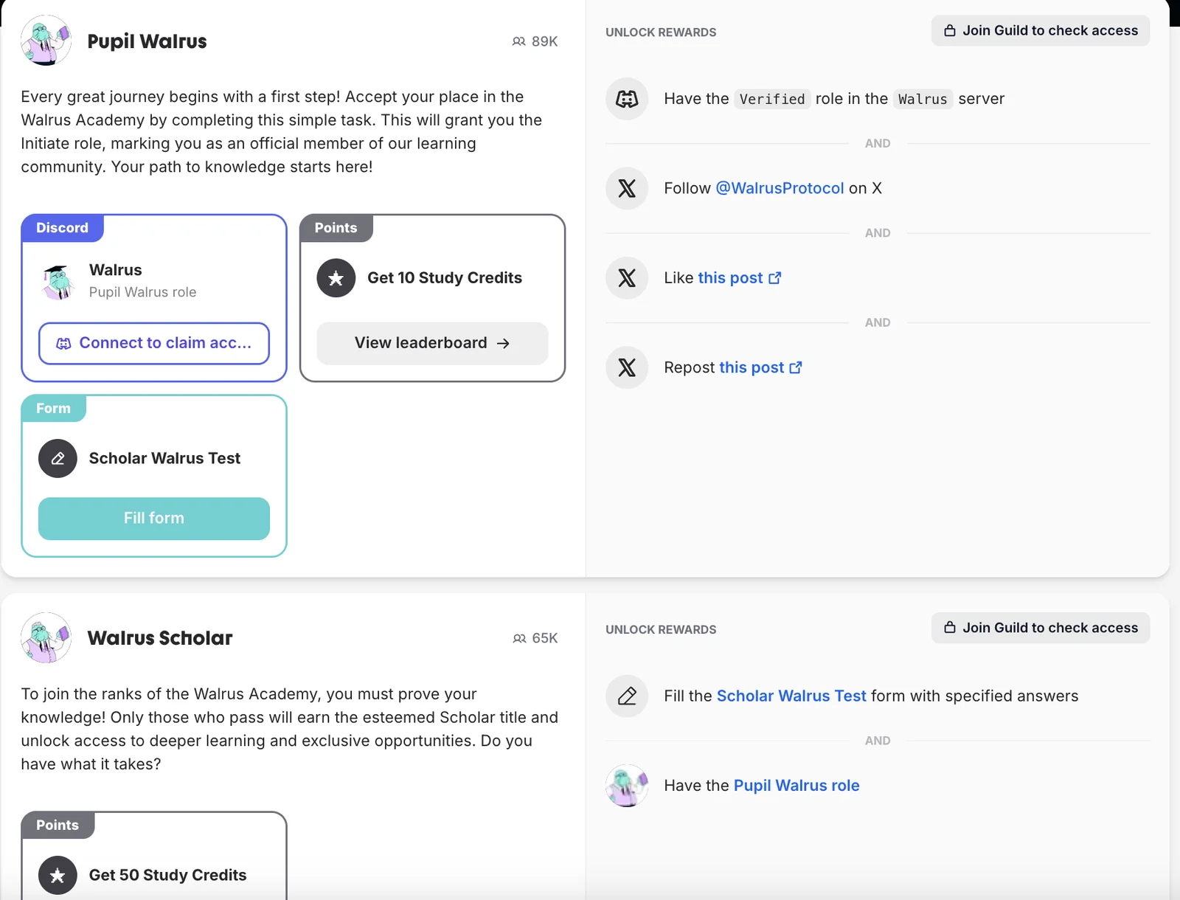
Task: Click the X icon beside Follow @WalrusProtocol
Action: coord(627,188)
